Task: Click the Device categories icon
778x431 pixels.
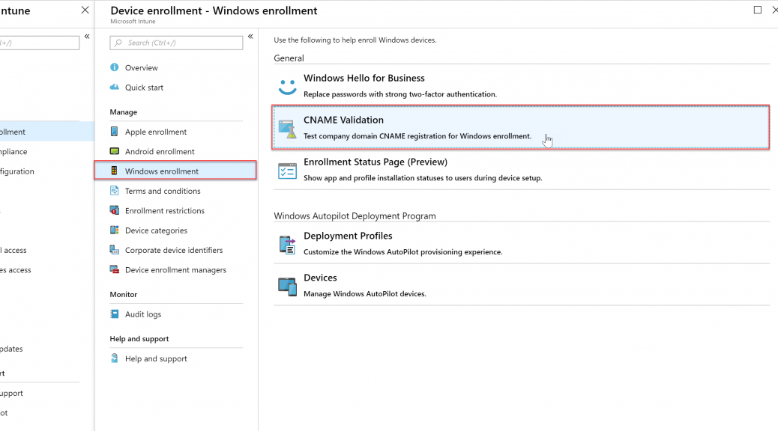Action: click(114, 230)
